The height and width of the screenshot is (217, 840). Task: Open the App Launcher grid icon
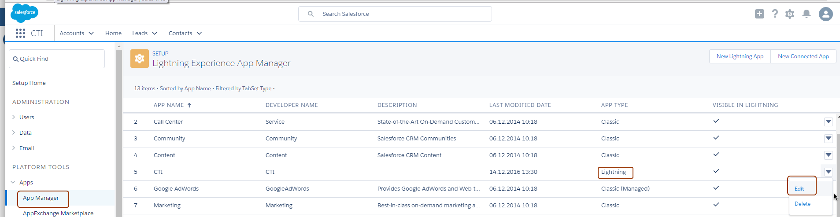coord(20,33)
